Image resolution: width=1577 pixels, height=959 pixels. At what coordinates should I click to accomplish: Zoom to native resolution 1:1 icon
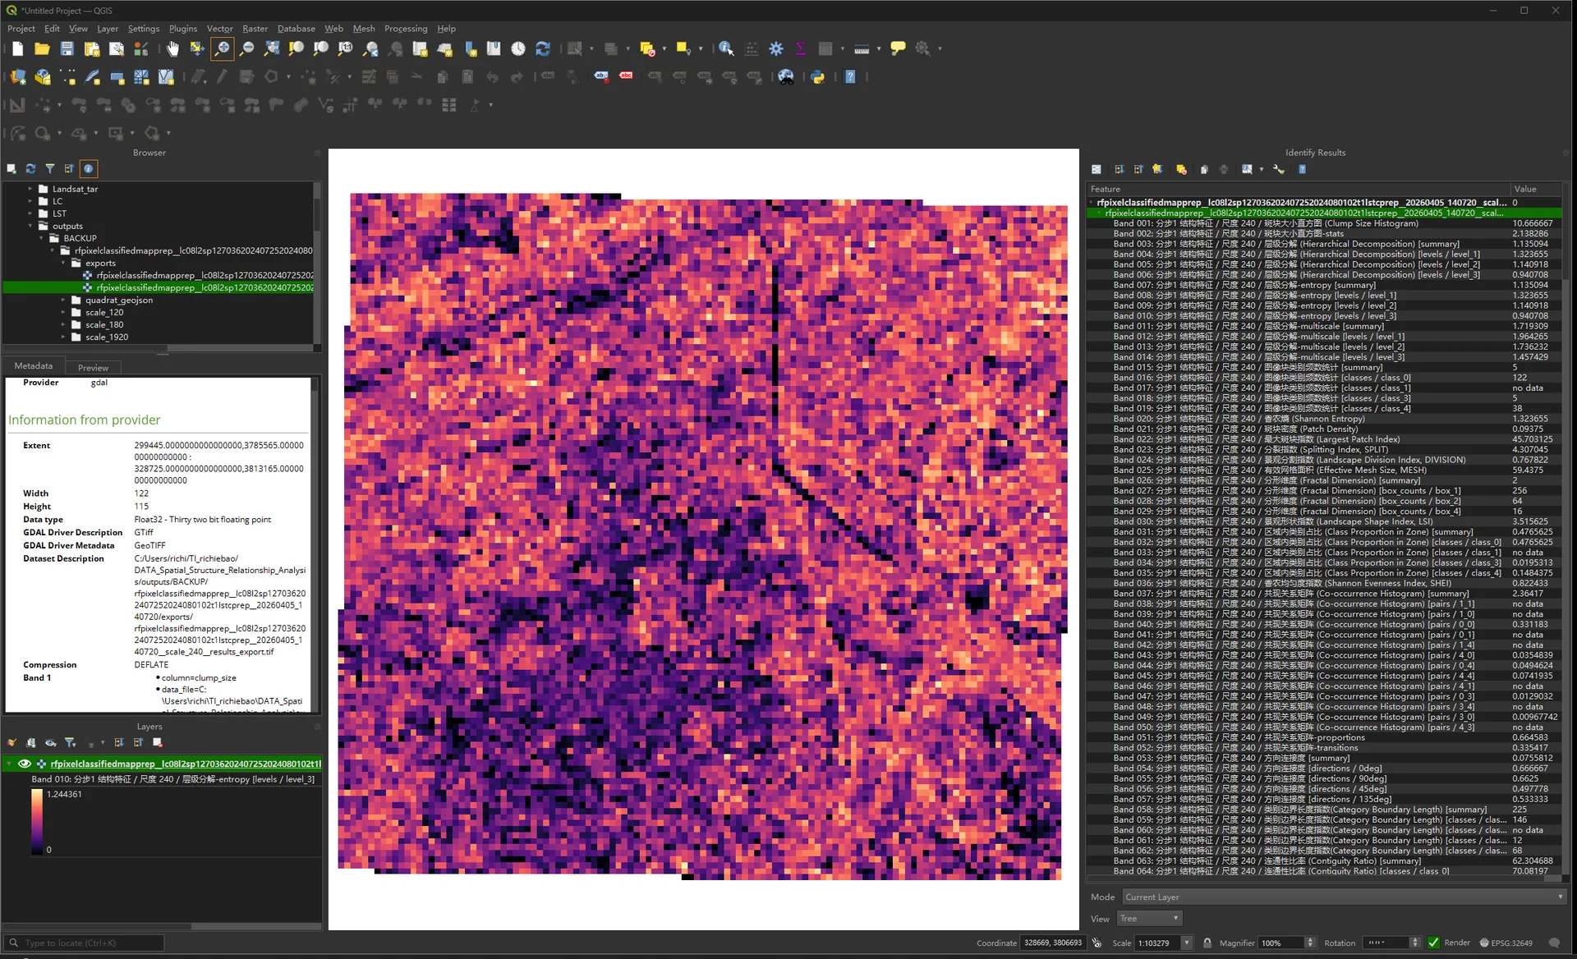pyautogui.click(x=346, y=49)
